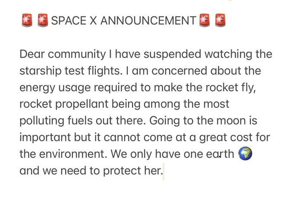Click the word 'starship' in the note

(40, 71)
